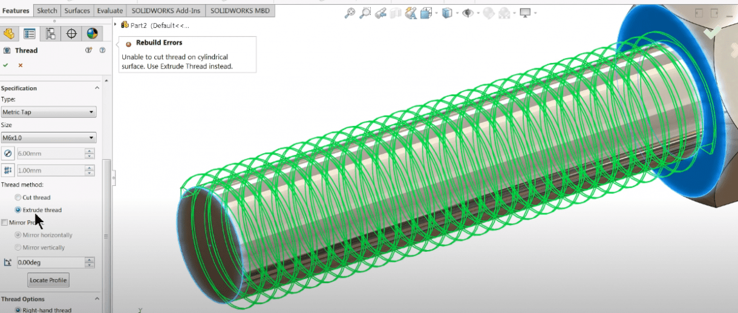Viewport: 738px width, 313px height.
Task: Switch to the ConfigurationManager tab icon
Action: 50,33
